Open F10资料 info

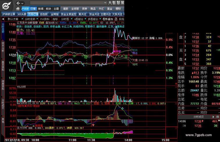pyautogui.click(x=45, y=19)
